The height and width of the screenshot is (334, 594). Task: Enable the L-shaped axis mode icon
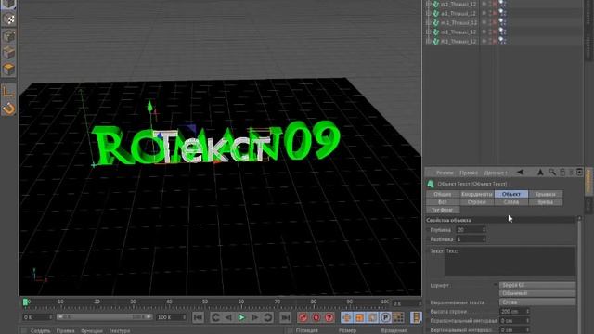coord(8,91)
